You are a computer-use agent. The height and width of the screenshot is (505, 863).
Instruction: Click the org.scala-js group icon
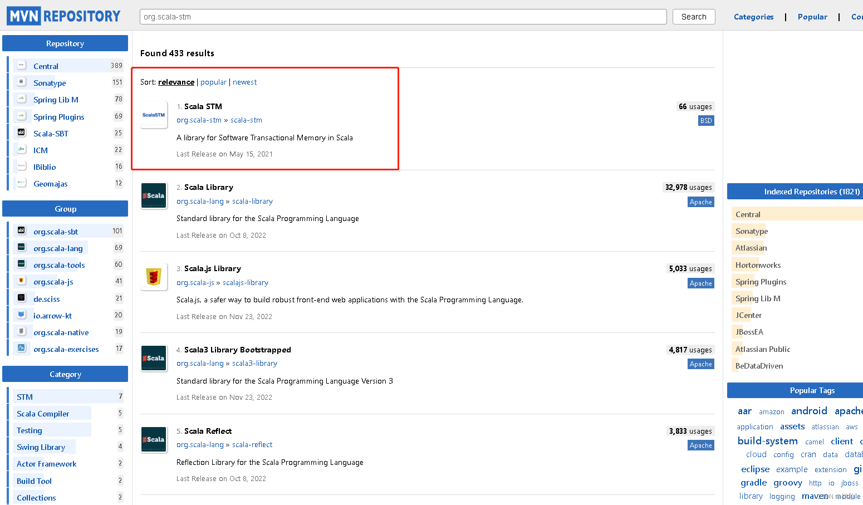pos(21,281)
